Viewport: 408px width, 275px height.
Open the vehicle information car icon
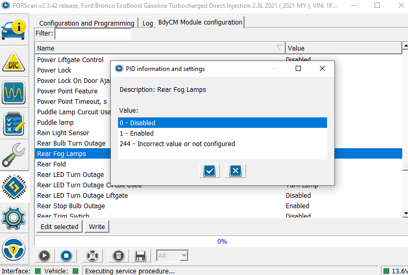(x=14, y=30)
